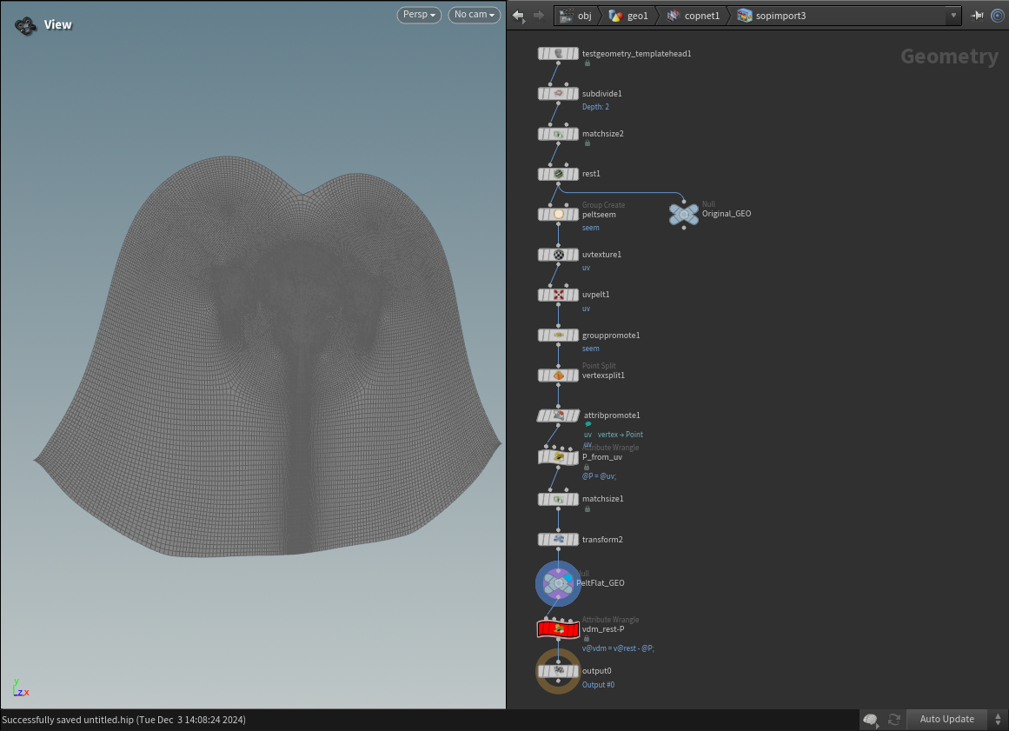1009x731 pixels.
Task: Select the grouppromote1 node icon
Action: coord(558,336)
